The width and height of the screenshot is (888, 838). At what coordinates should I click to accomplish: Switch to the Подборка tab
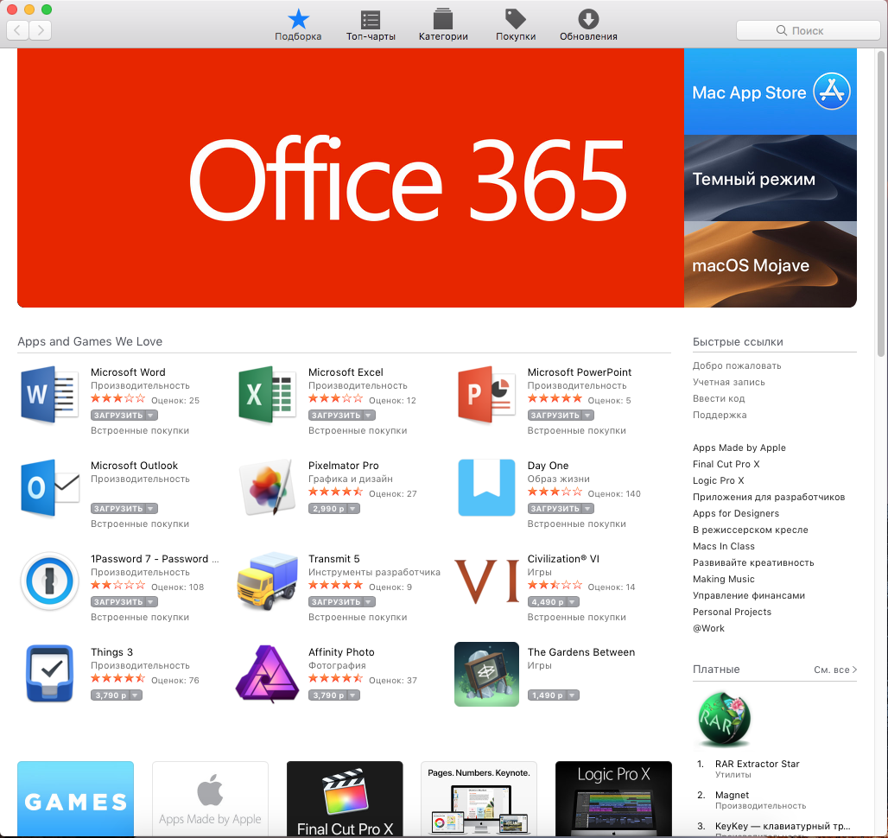point(298,25)
